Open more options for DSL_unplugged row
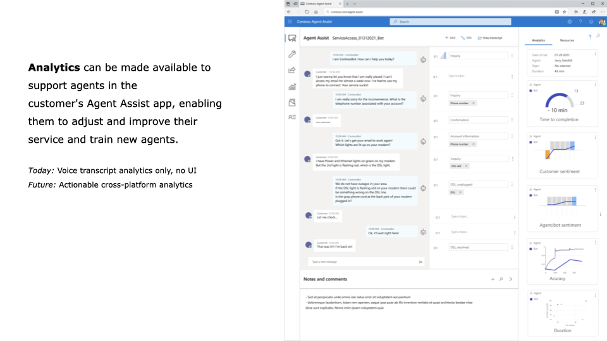Viewport: 607px width, 341px height. (512, 184)
